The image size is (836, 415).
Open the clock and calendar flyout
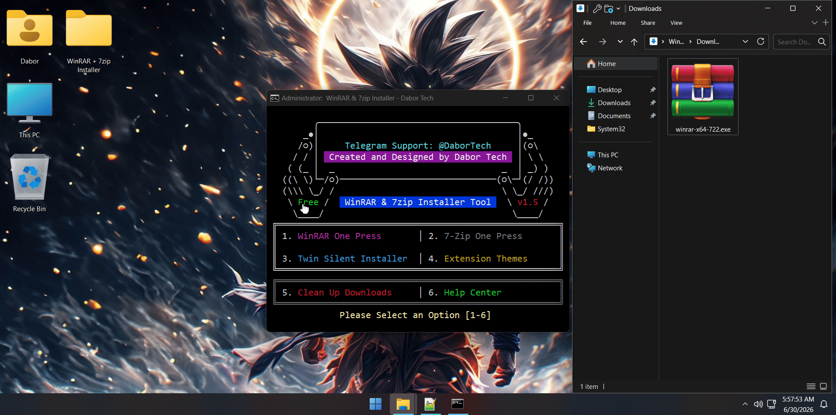798,404
